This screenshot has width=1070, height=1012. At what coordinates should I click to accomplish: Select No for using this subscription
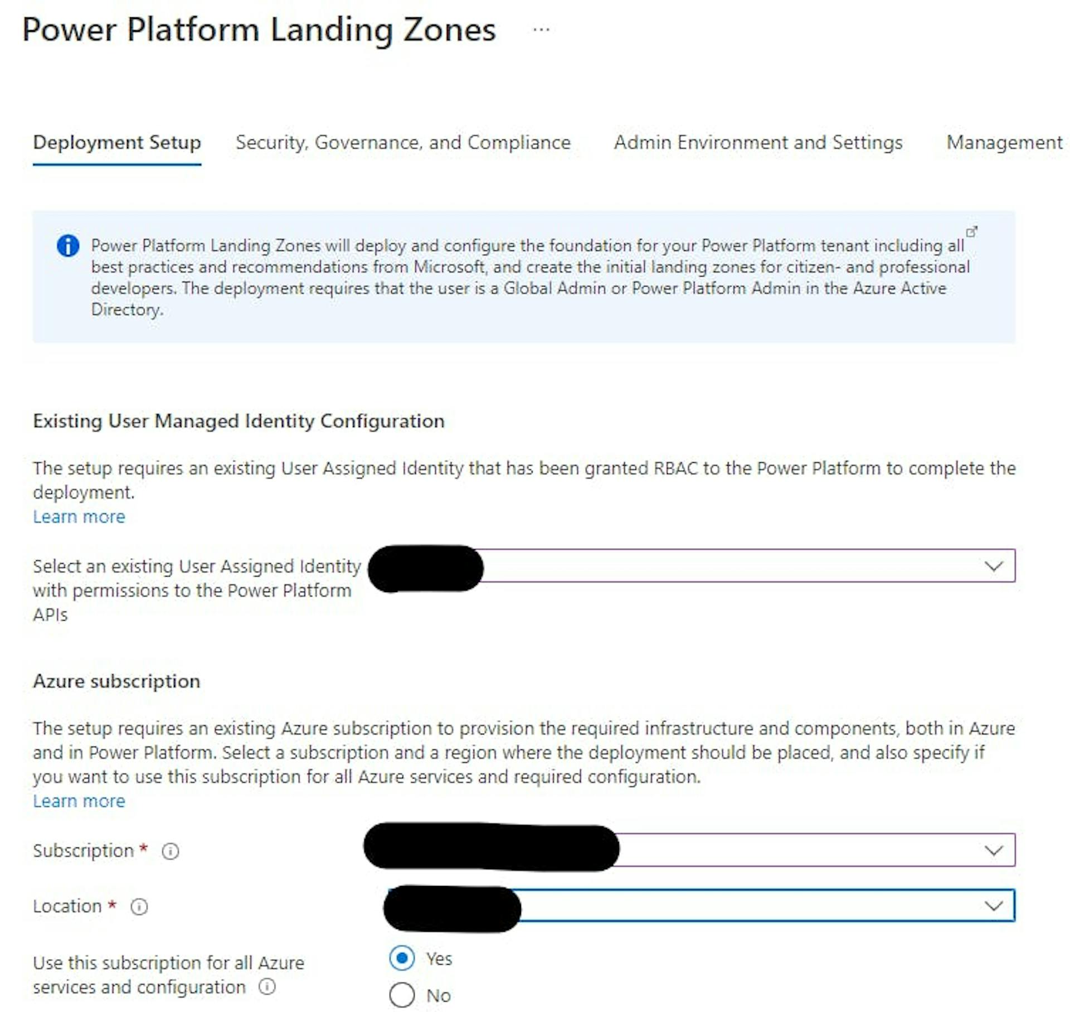point(402,995)
